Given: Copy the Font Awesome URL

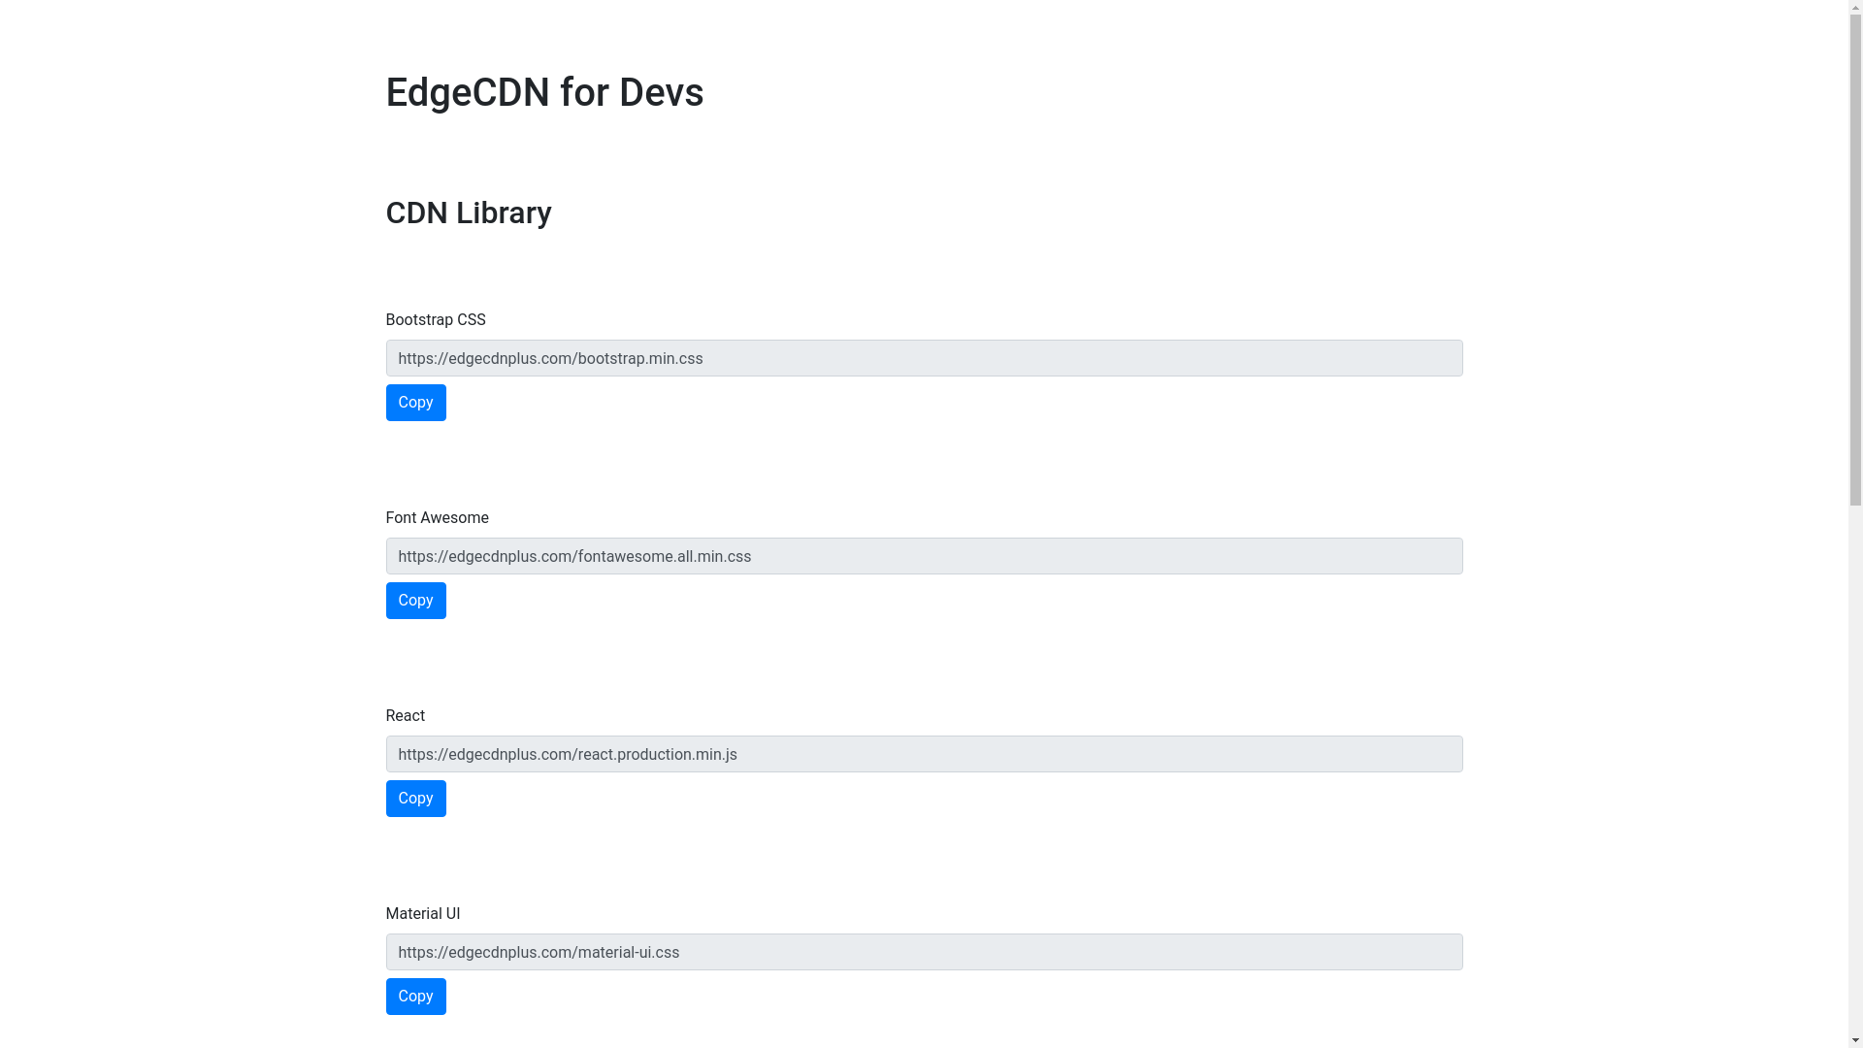Looking at the screenshot, I should [415, 601].
